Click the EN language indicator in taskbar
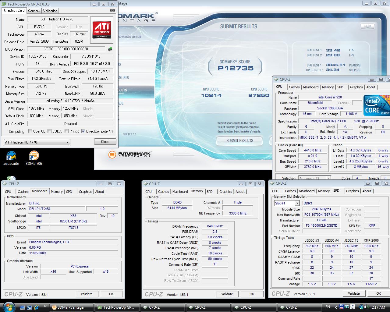 [328, 307]
